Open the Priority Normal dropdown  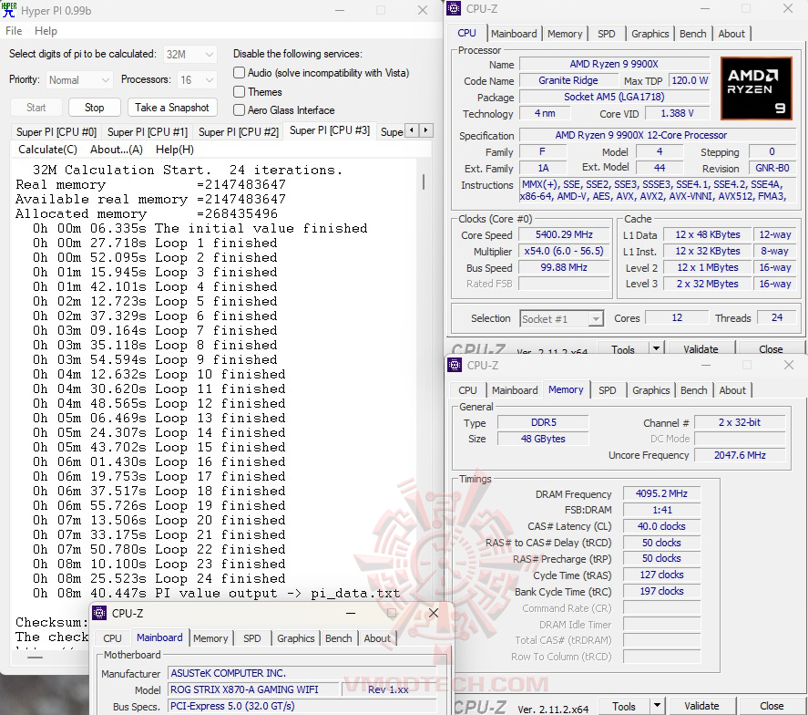tap(79, 80)
